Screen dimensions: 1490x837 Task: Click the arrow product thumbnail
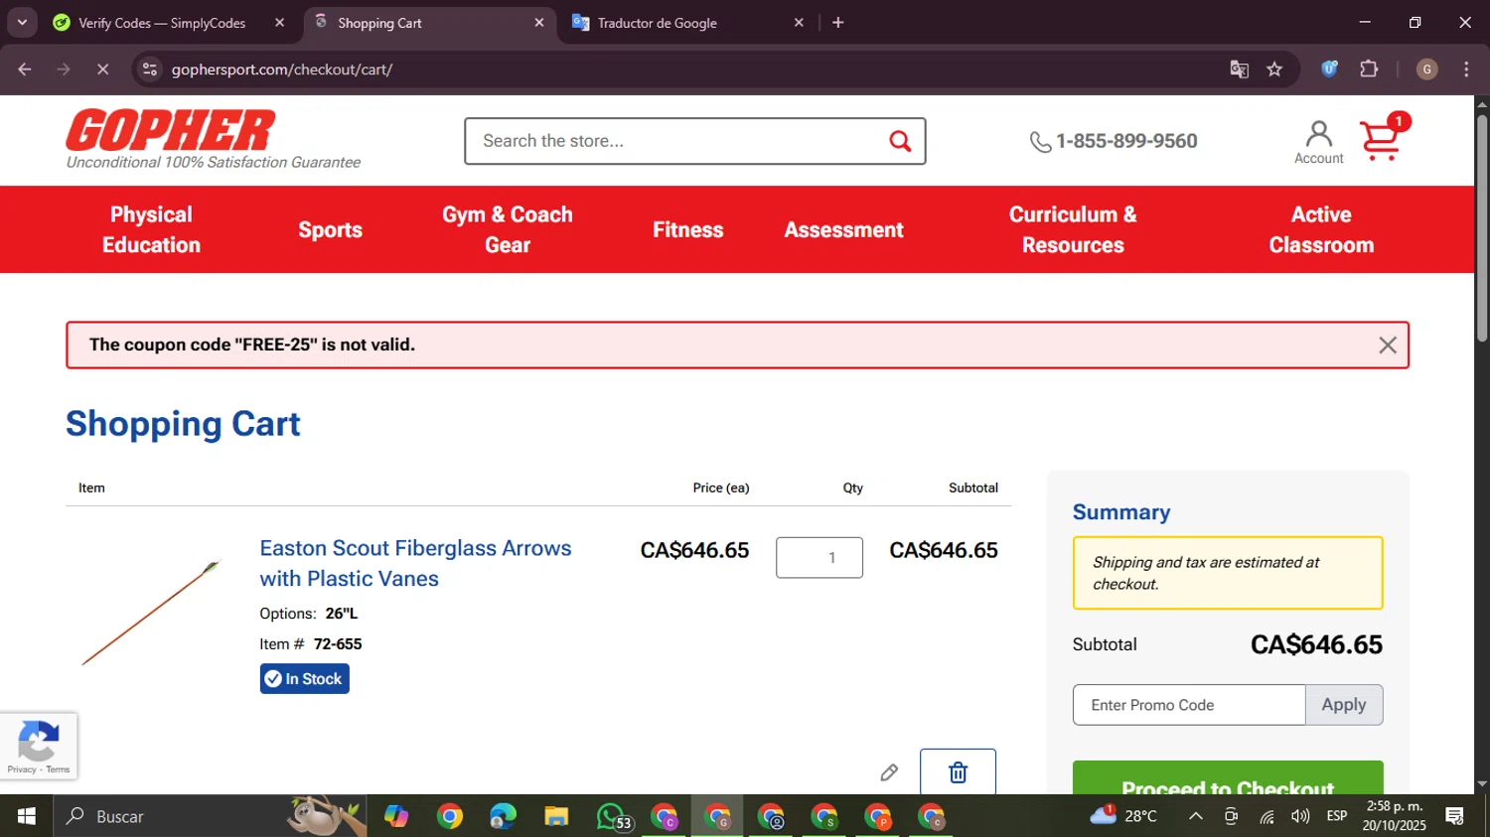(150, 614)
